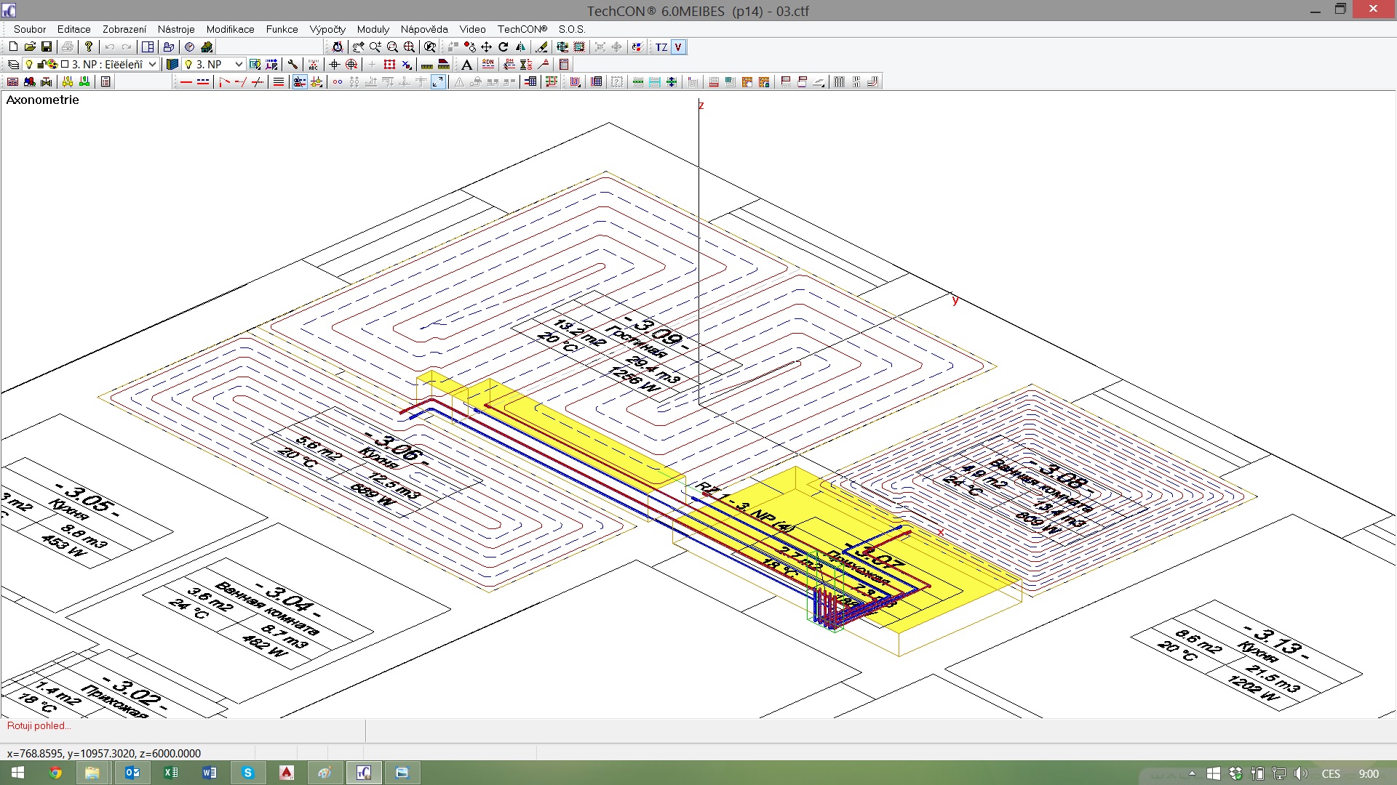Open the Moduly menu
1397x785 pixels.
coord(373,29)
